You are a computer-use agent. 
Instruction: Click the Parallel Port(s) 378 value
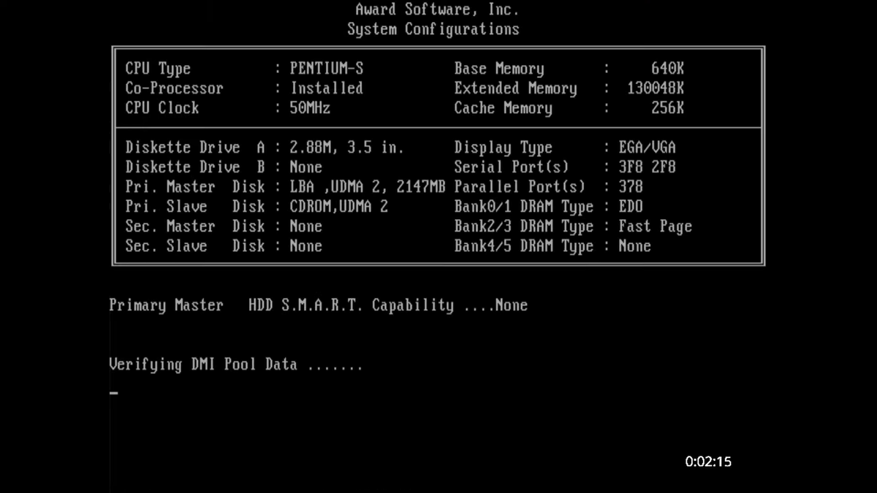point(631,186)
